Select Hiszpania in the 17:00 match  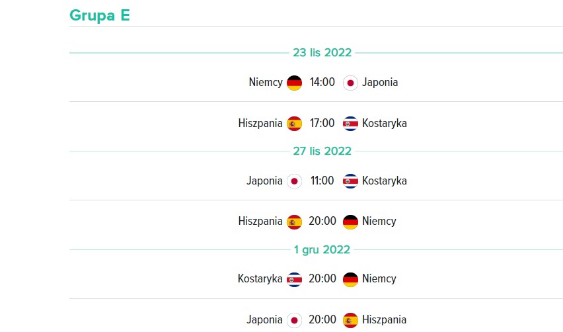click(x=260, y=123)
